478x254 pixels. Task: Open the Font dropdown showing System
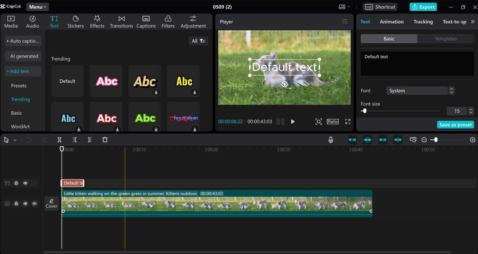coord(417,91)
